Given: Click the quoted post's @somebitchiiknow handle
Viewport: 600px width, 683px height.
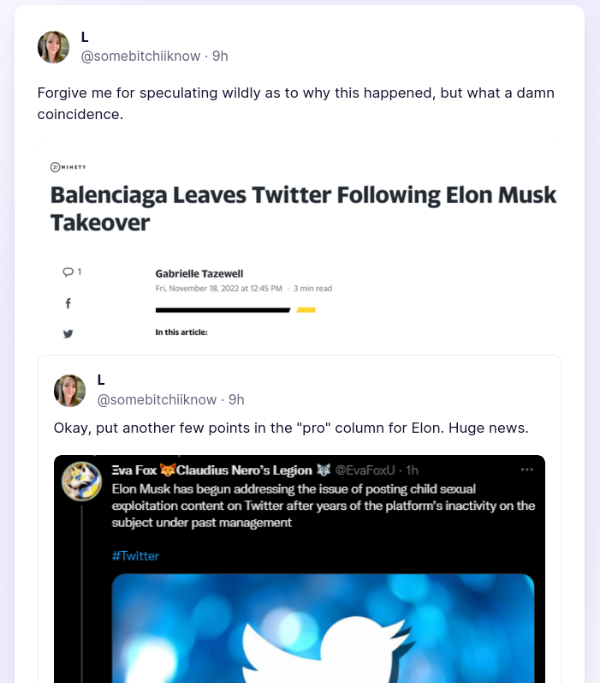Looking at the screenshot, I should (158, 399).
